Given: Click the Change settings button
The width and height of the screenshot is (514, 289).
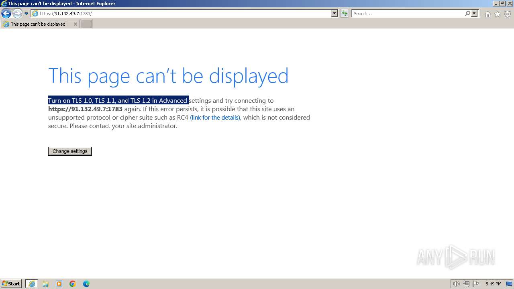Looking at the screenshot, I should pyautogui.click(x=70, y=151).
